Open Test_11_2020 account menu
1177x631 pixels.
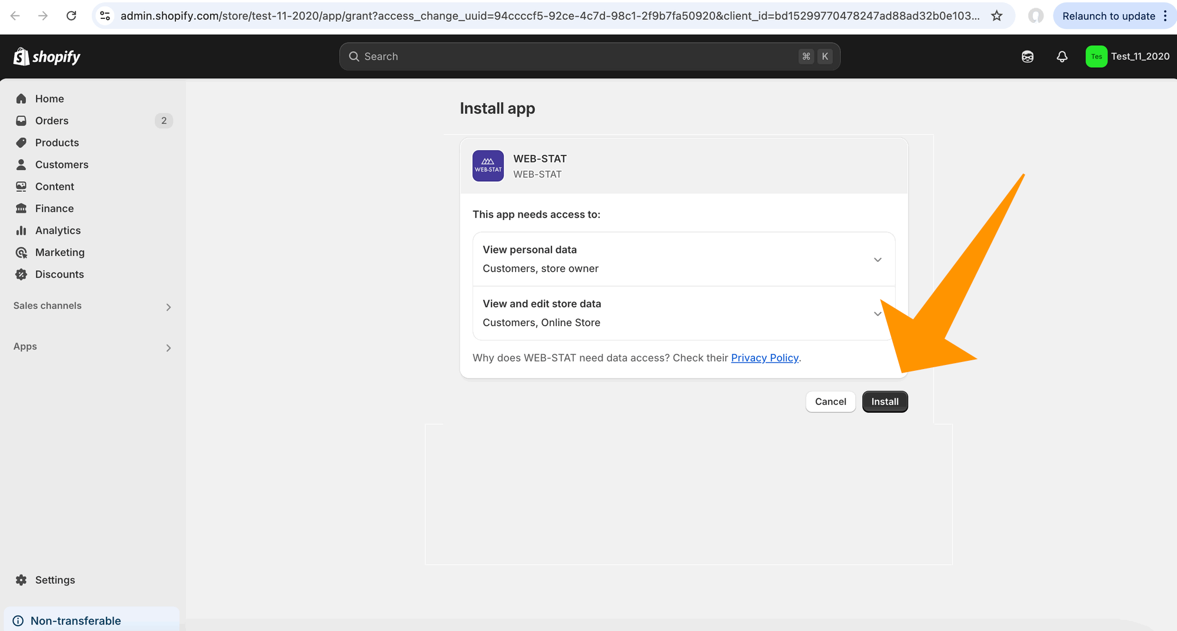pyautogui.click(x=1128, y=57)
